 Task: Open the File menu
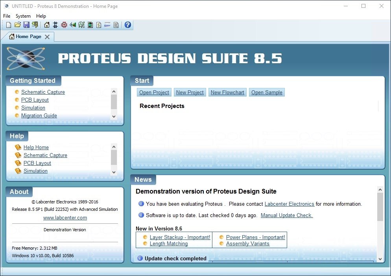click(7, 16)
